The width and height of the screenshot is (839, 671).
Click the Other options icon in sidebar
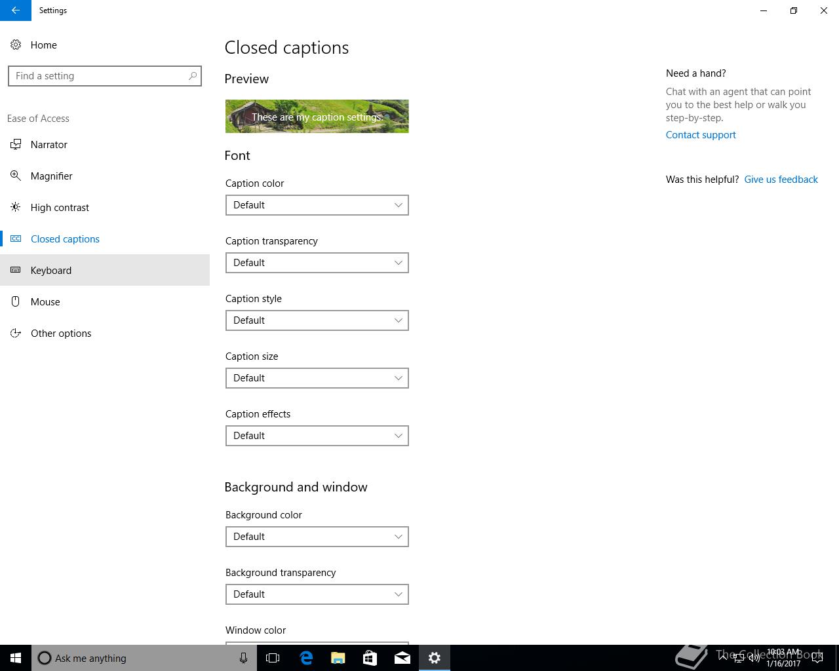coord(16,333)
